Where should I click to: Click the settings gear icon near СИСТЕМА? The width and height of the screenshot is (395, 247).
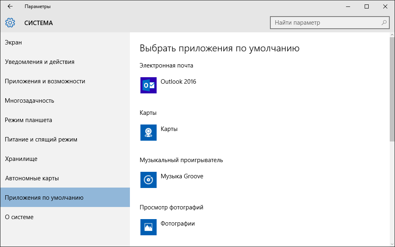pyautogui.click(x=10, y=23)
